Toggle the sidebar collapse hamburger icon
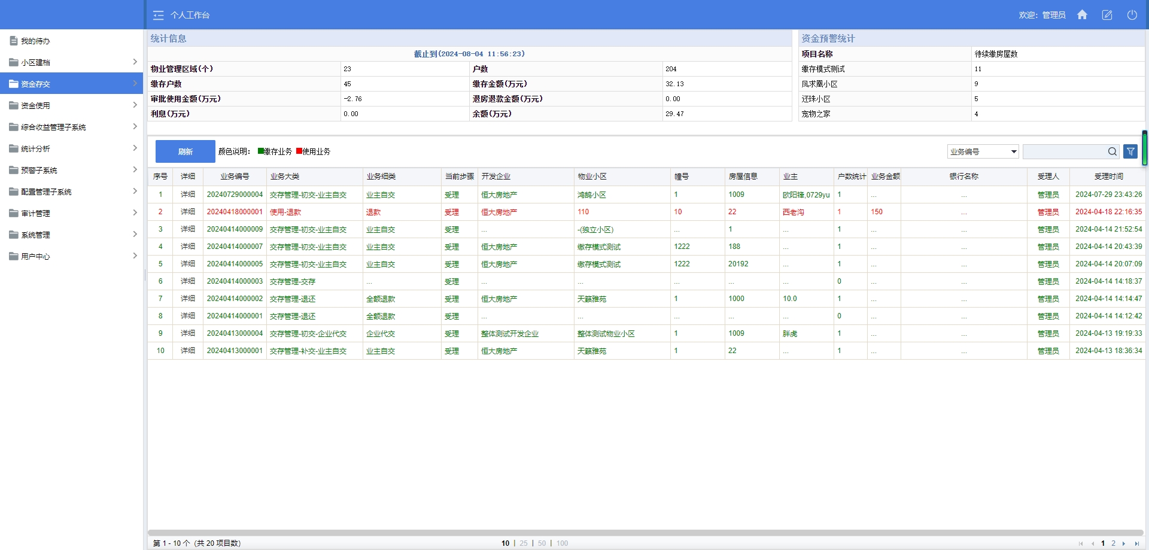 [158, 15]
